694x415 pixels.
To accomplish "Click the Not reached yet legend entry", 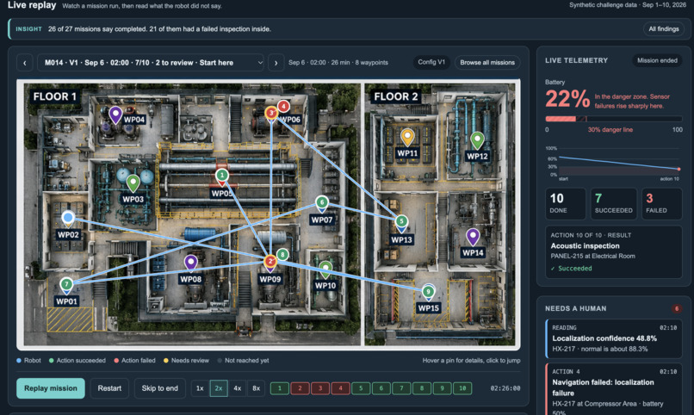I will (243, 361).
